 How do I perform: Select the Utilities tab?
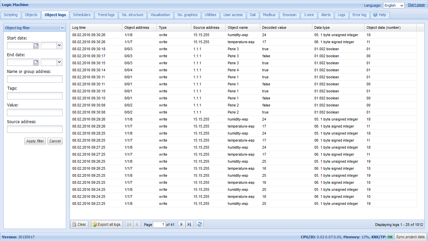(210, 15)
